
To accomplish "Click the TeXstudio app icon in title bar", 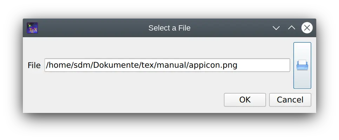I will tap(32, 28).
